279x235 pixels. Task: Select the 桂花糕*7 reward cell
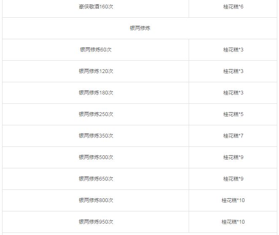point(233,136)
